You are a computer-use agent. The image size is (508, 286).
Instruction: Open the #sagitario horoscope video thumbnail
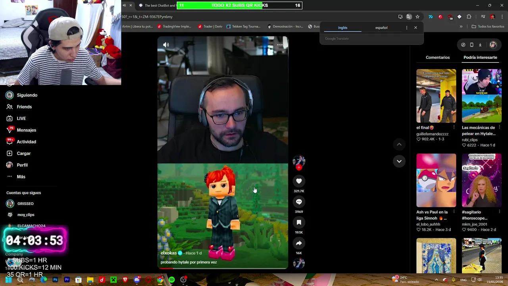[x=481, y=180]
